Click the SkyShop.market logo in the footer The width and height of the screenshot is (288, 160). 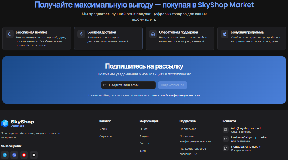tap(17, 123)
